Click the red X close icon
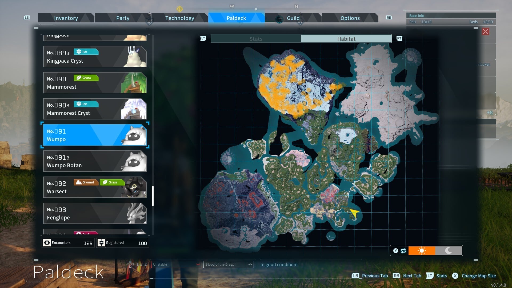512x288 pixels. (485, 31)
